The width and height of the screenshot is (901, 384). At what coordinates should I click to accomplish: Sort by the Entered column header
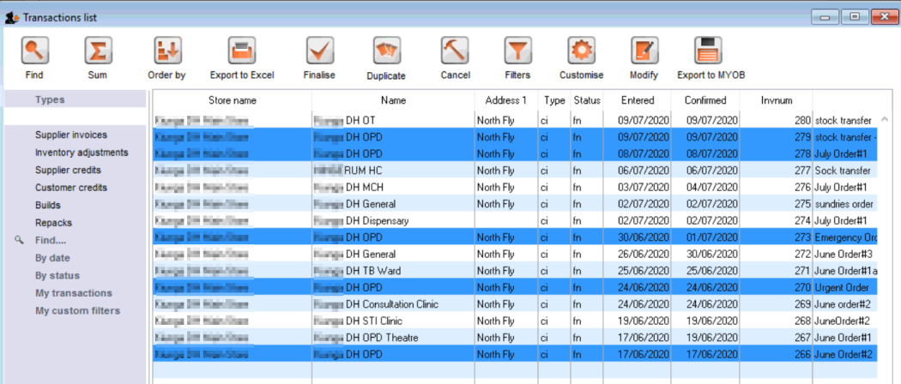(637, 100)
